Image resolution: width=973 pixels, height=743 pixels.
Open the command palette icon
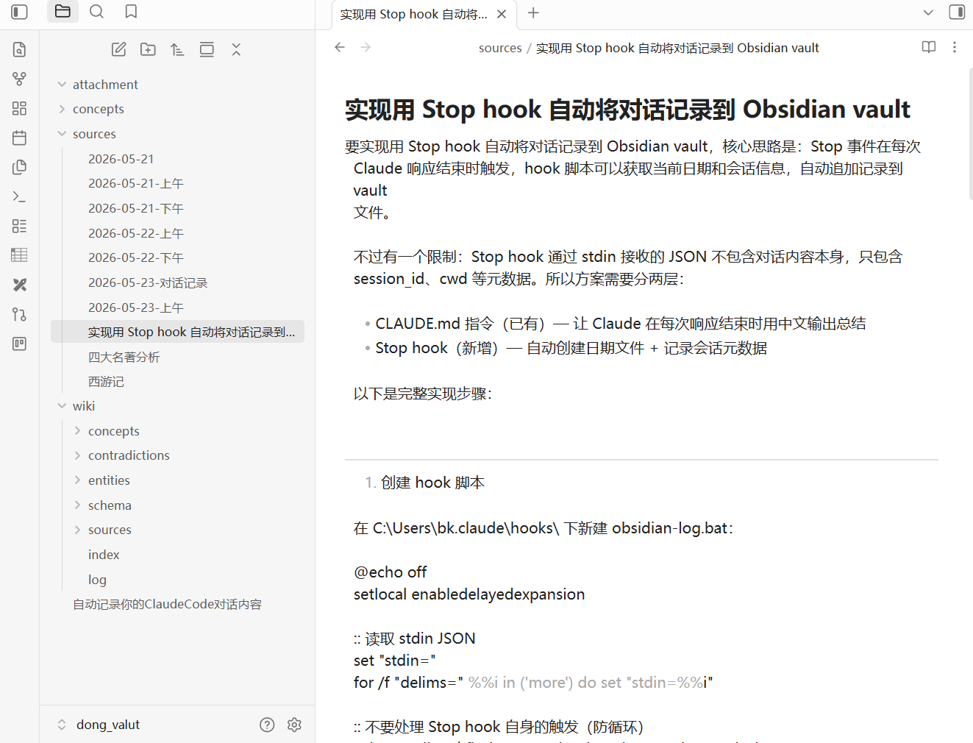point(20,196)
